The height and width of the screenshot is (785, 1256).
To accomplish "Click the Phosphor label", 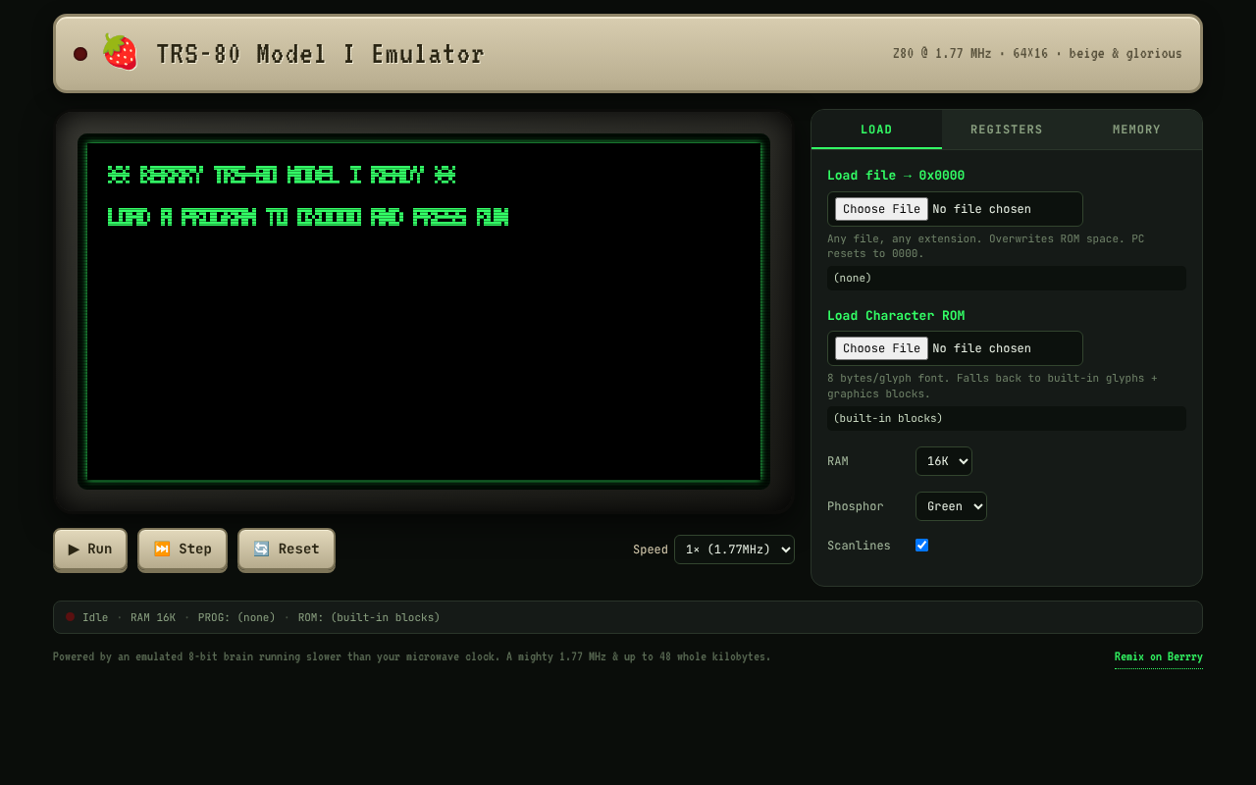I will 855,506.
